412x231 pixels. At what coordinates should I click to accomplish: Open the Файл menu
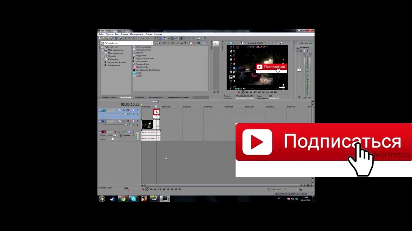click(x=101, y=34)
